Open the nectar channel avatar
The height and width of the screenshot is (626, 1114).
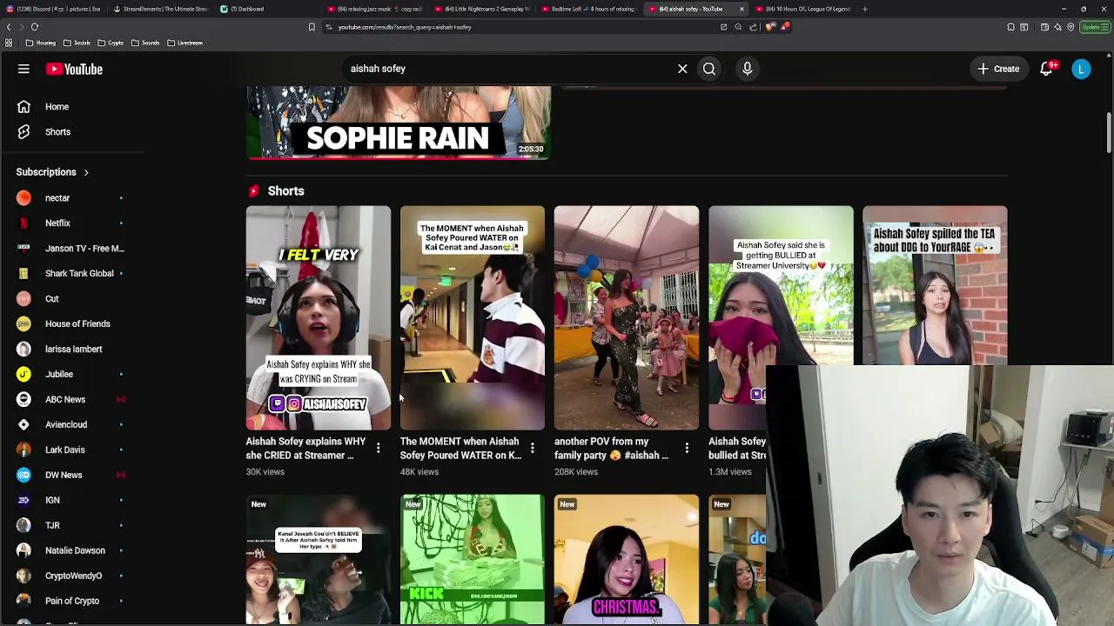pos(23,198)
